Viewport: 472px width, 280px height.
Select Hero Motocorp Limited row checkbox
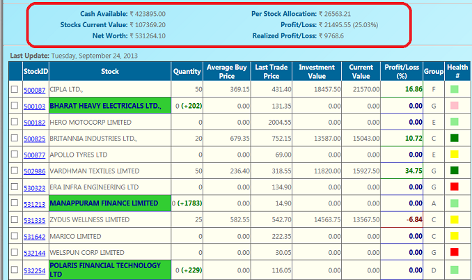click(x=15, y=122)
